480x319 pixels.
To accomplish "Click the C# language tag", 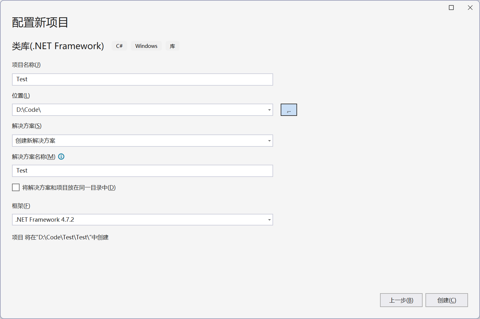I will tap(119, 46).
